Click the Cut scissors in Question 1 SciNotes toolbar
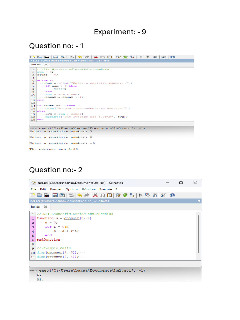 pyautogui.click(x=96, y=57)
